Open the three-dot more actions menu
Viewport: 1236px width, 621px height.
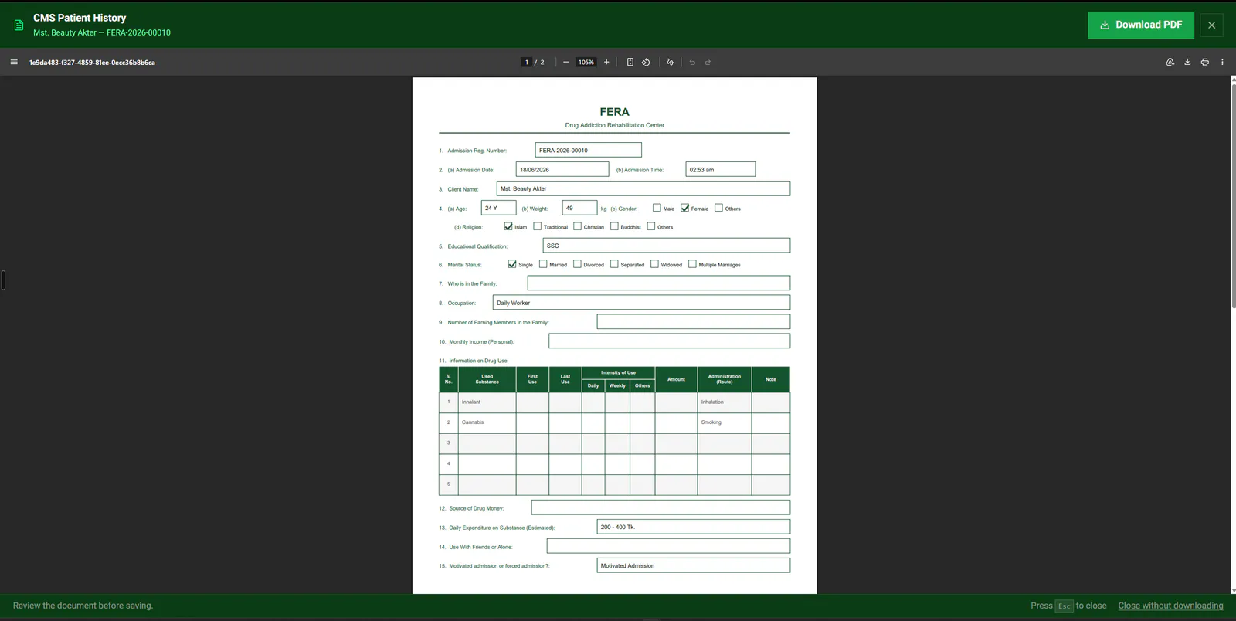coord(1222,62)
